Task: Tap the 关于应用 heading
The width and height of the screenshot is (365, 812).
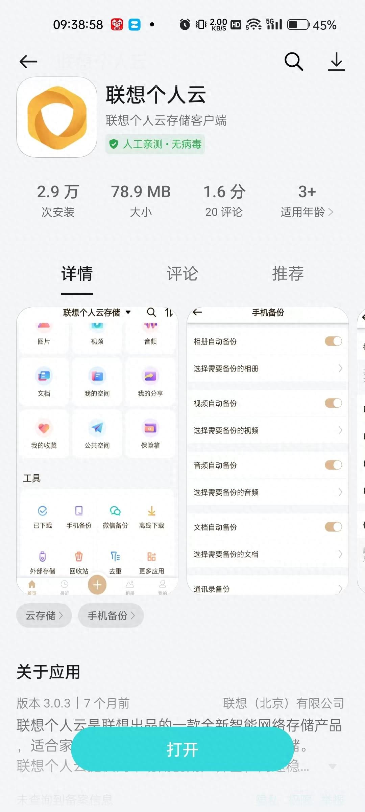Action: (48, 672)
